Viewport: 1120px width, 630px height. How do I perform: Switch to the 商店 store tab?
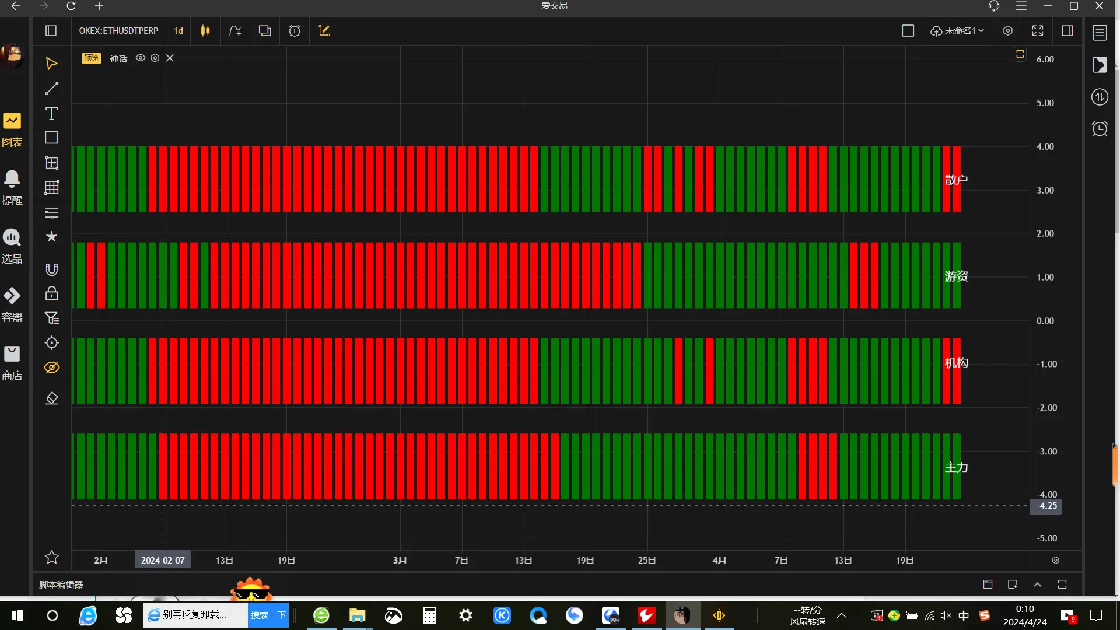pyautogui.click(x=12, y=362)
